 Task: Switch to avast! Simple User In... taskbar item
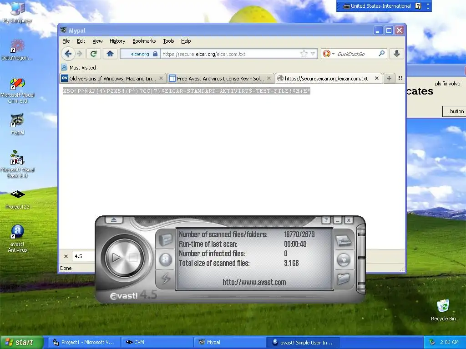click(x=303, y=342)
